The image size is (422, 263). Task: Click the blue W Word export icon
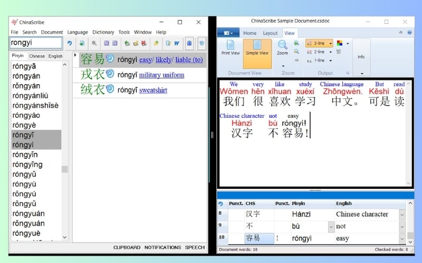tap(177, 43)
